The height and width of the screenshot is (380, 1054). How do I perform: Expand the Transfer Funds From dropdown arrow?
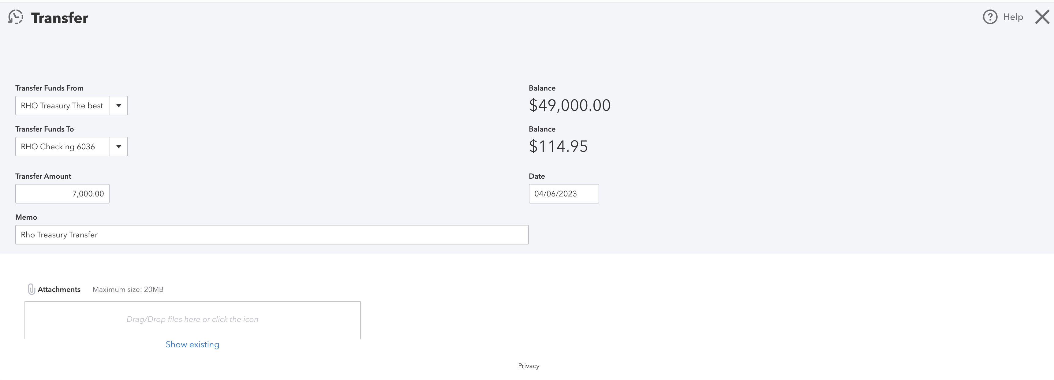click(x=119, y=106)
